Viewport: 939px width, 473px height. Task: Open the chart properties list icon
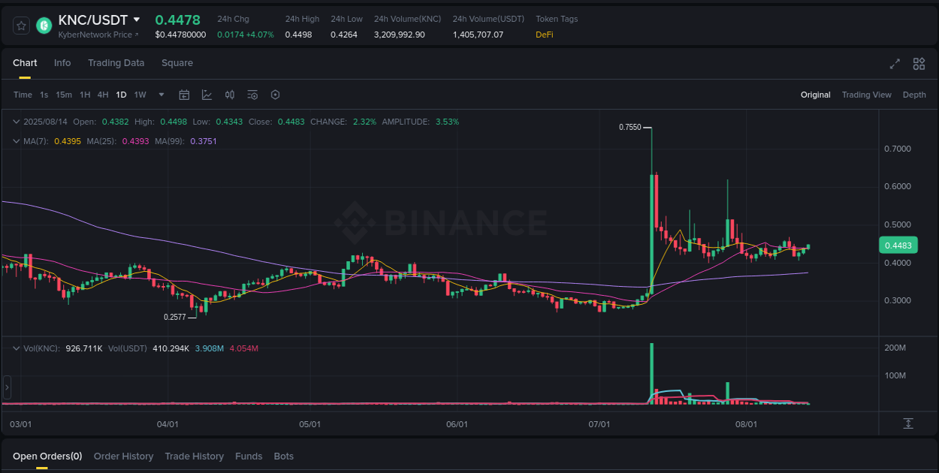(x=252, y=95)
